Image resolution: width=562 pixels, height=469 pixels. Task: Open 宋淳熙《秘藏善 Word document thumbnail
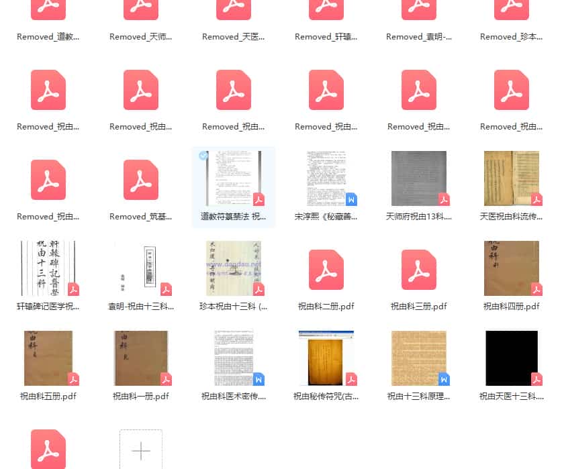click(326, 178)
